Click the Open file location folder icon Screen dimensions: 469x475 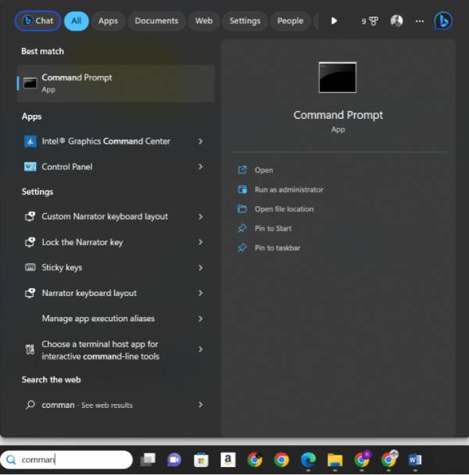[x=242, y=209]
